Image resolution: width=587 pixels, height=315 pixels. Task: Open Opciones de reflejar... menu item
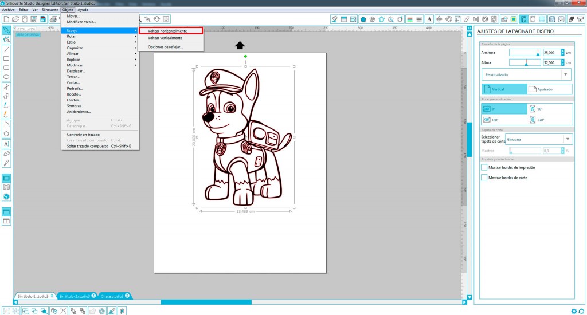[x=171, y=47]
